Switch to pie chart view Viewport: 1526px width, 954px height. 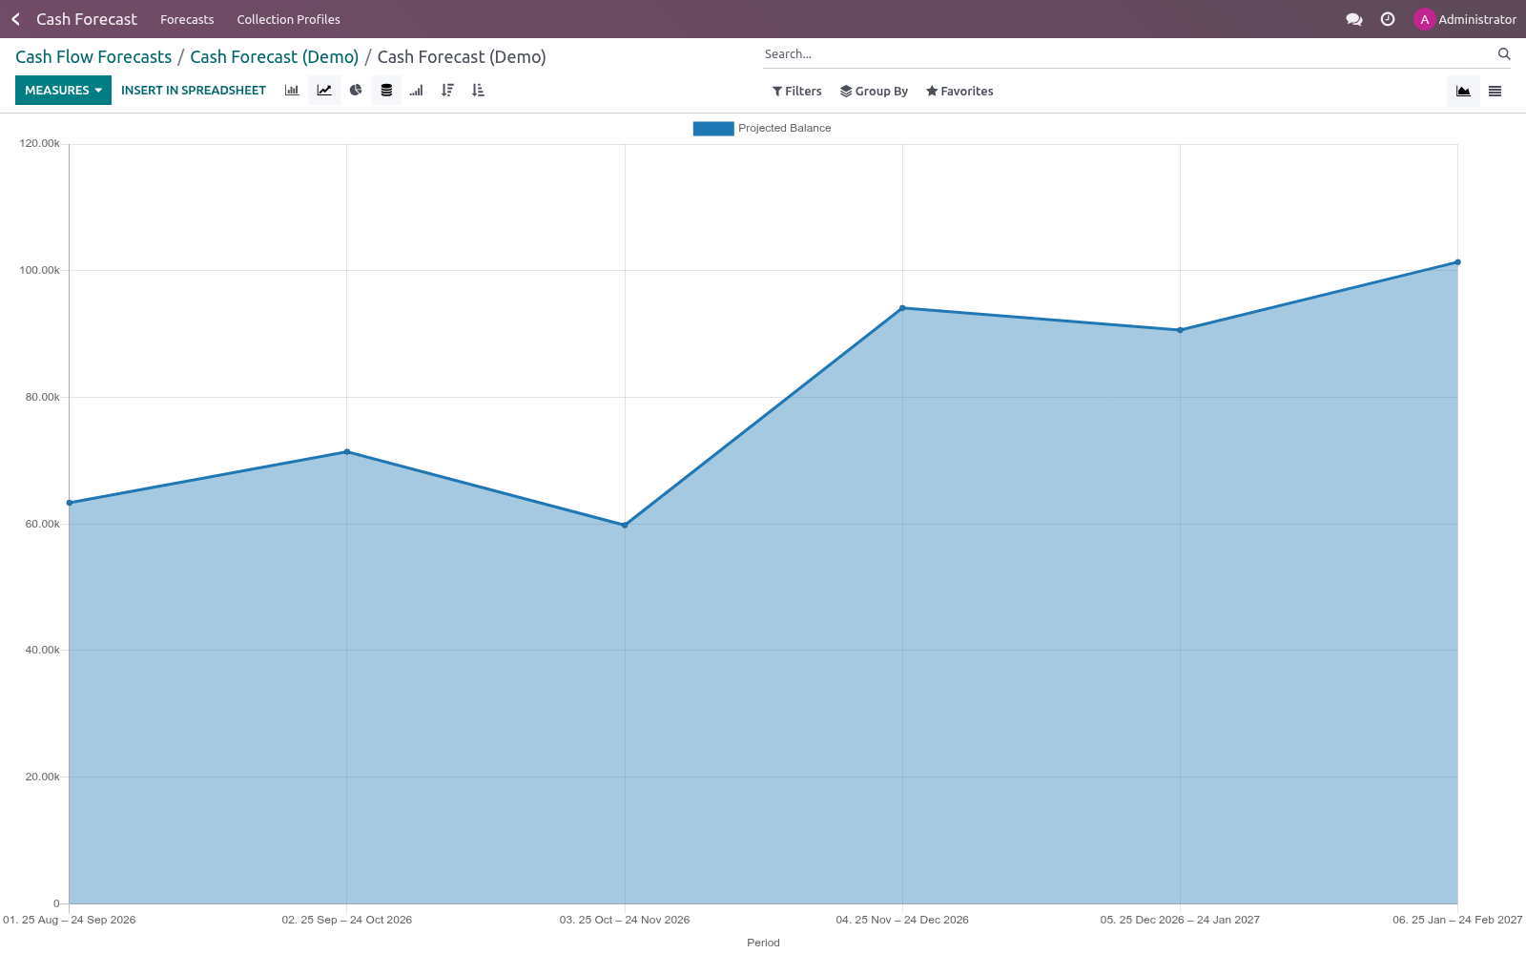pos(356,91)
